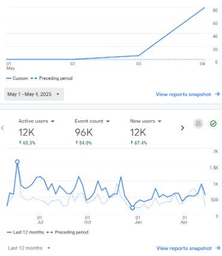Image resolution: width=222 pixels, height=256 pixels.
Task: Open the May 1 - May 4, 2025 date range dropdown
Action: point(34,94)
